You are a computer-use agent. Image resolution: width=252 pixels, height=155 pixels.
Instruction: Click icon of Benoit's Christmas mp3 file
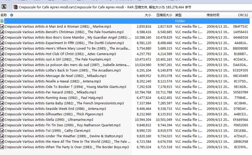tap(2, 32)
